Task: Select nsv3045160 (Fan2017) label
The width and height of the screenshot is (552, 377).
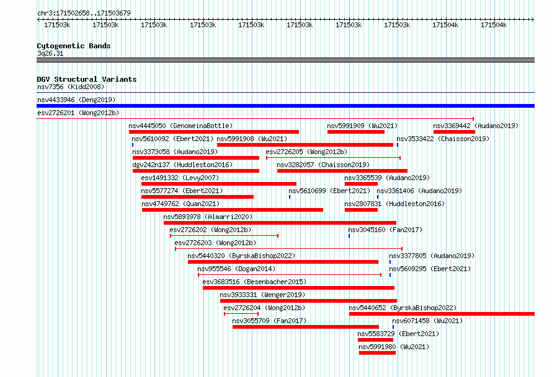Action: coord(385,230)
